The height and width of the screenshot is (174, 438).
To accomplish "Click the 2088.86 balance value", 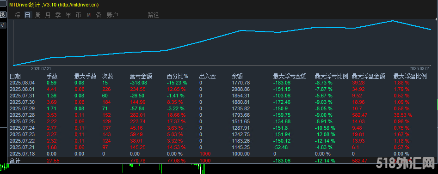I will [241, 89].
